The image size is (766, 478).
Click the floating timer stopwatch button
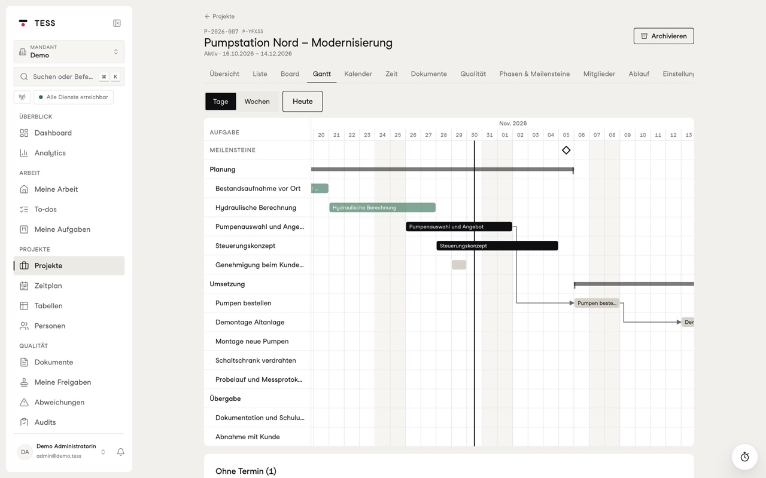tap(744, 457)
